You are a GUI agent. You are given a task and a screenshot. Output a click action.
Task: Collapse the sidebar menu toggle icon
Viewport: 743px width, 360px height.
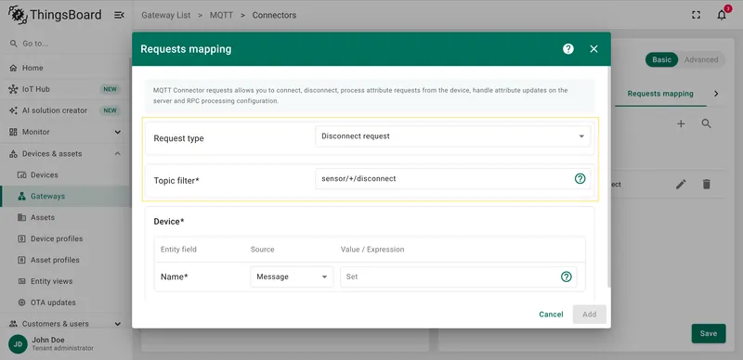(x=119, y=15)
